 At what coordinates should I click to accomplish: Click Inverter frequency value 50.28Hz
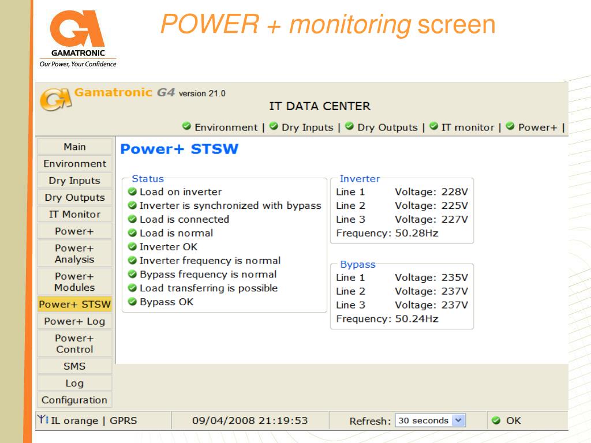[x=417, y=233]
